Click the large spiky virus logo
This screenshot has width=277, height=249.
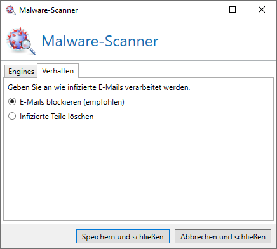click(21, 41)
